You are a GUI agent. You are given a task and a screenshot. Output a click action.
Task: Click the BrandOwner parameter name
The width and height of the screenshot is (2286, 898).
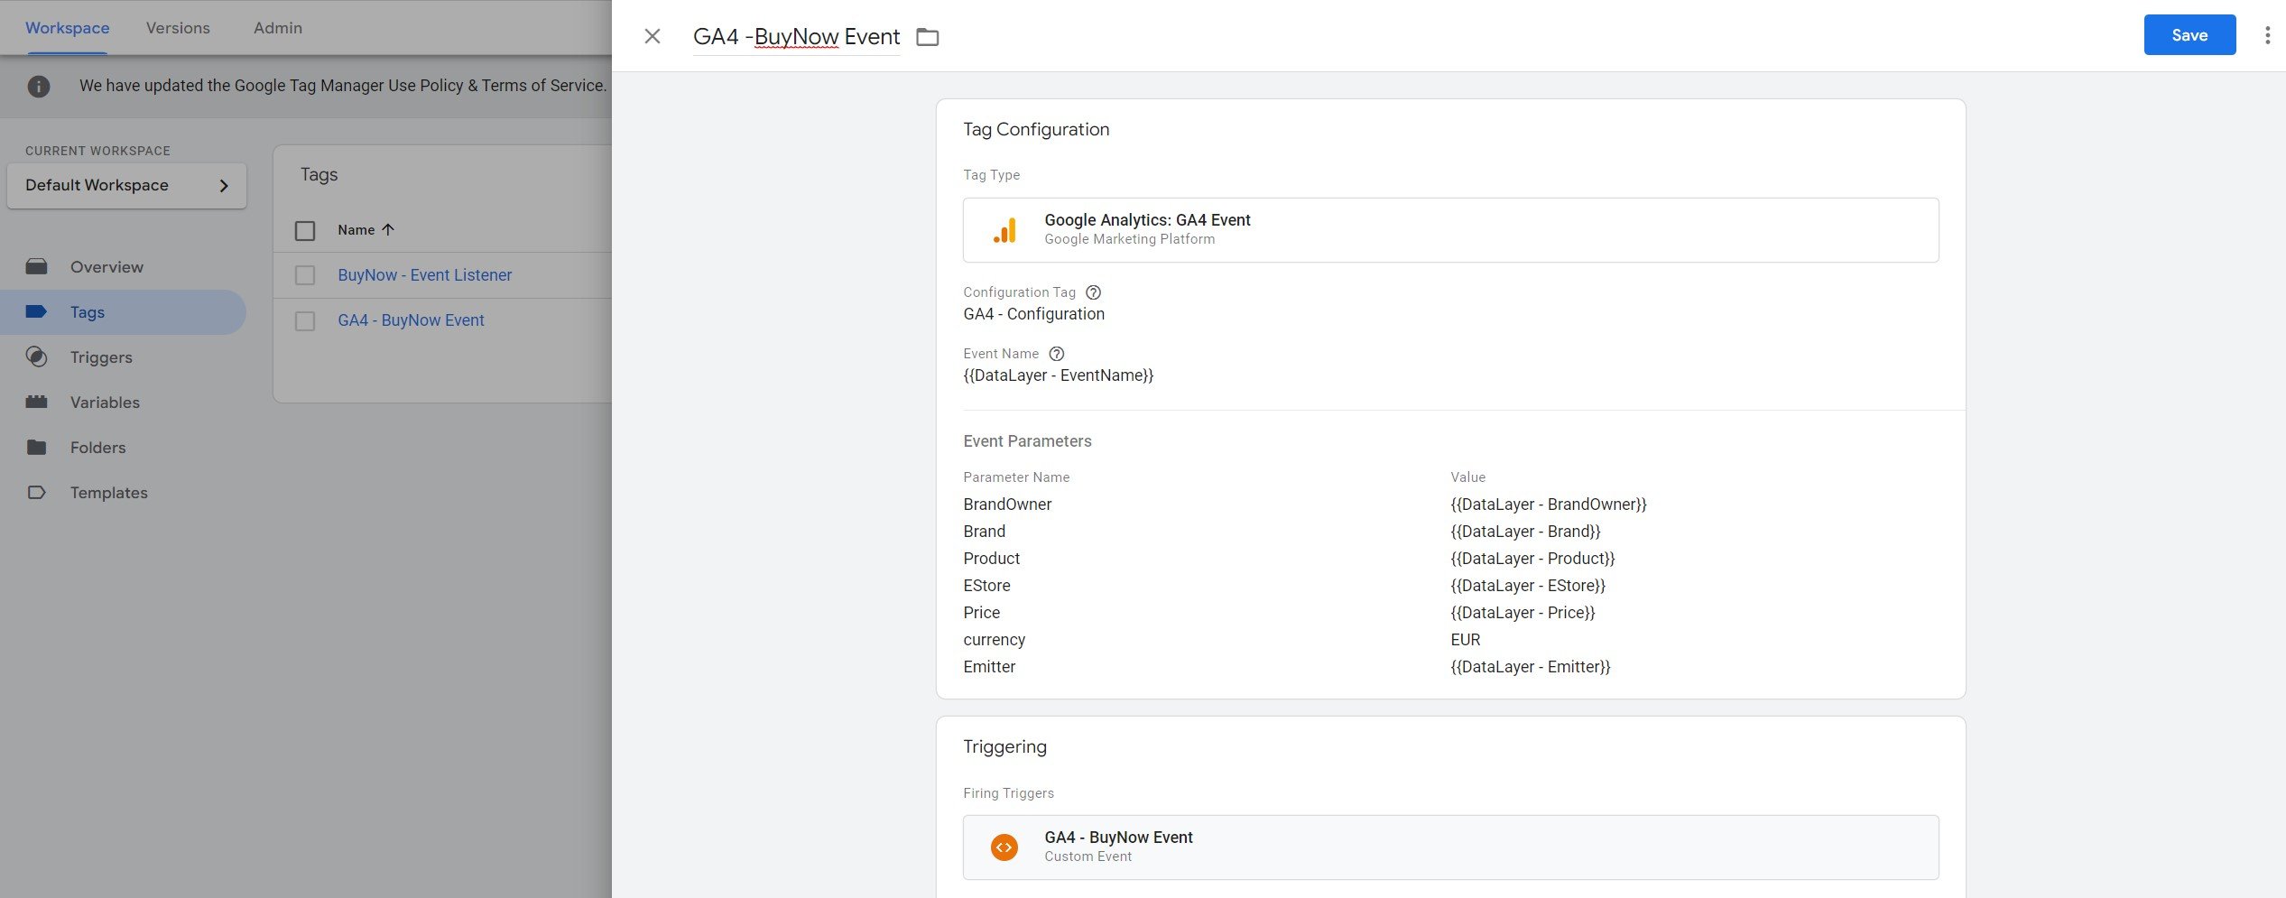pos(1007,505)
